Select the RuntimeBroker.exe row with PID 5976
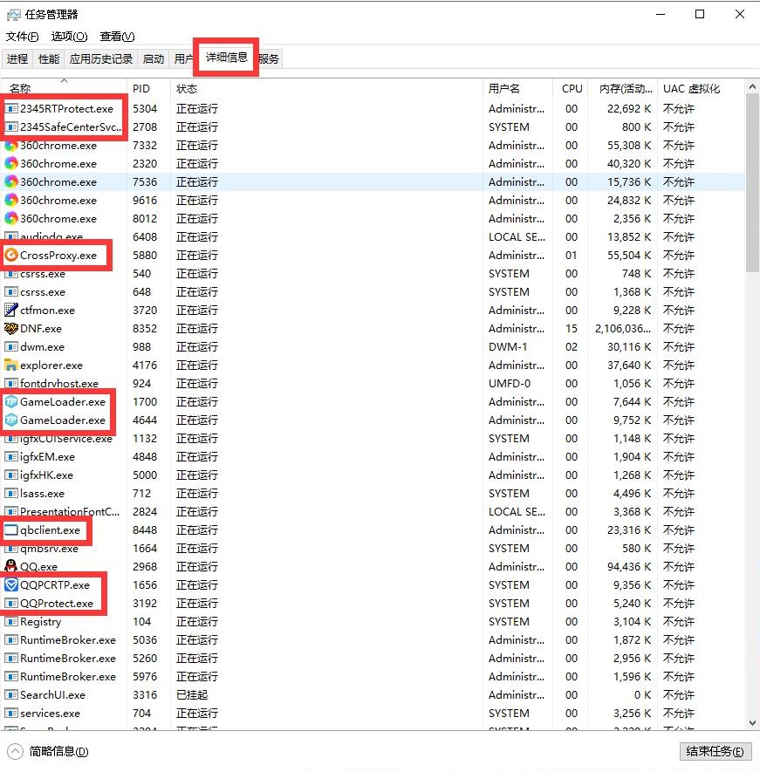Screen dimensions: 760x772 pos(373,677)
